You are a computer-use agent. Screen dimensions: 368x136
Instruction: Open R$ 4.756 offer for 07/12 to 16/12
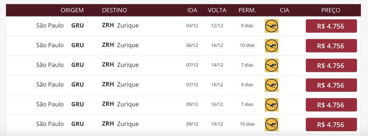point(331,85)
